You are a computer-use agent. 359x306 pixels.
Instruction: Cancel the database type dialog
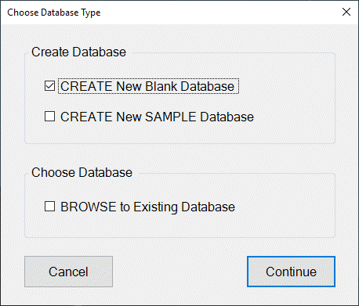[x=69, y=272]
